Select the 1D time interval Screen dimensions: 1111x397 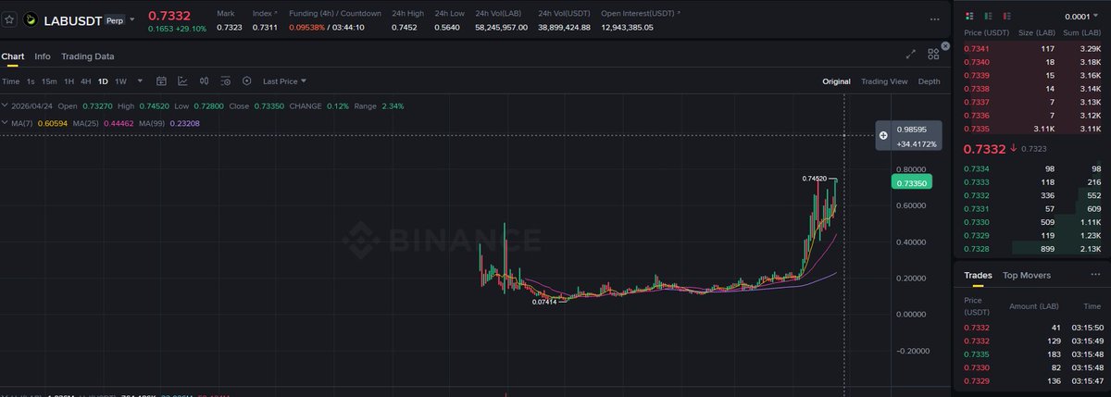[x=103, y=81]
